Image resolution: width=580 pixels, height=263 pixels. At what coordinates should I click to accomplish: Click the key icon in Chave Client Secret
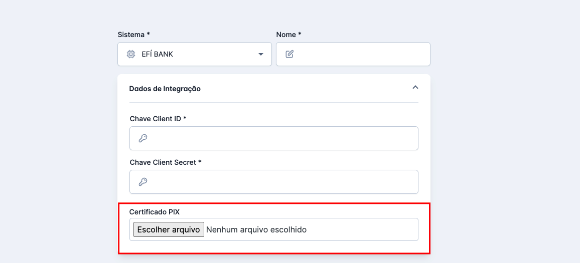pos(142,182)
